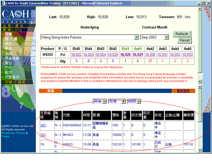This screenshot has width=212, height=166.
Task: Select 報價 in the sidebar menu
Action: (9, 34)
